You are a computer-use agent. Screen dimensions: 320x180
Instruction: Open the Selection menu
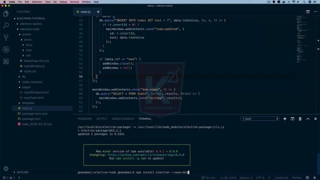click(x=37, y=2)
